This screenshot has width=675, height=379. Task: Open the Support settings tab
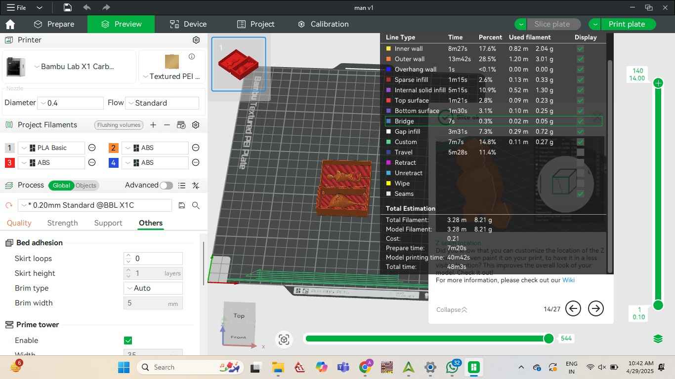tap(108, 223)
